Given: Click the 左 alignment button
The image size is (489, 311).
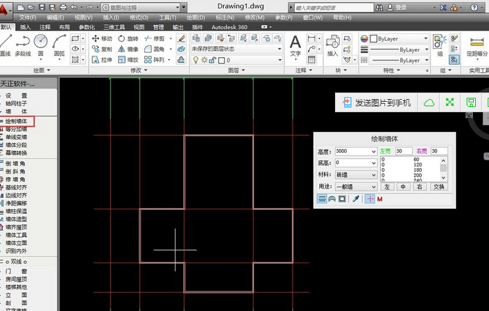Looking at the screenshot, I should tap(387, 186).
